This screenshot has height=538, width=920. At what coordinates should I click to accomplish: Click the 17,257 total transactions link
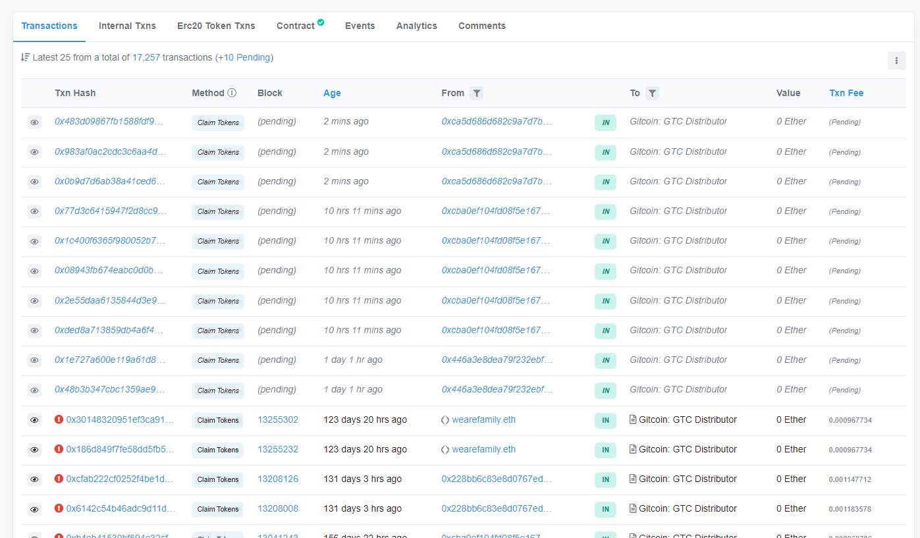click(x=146, y=57)
